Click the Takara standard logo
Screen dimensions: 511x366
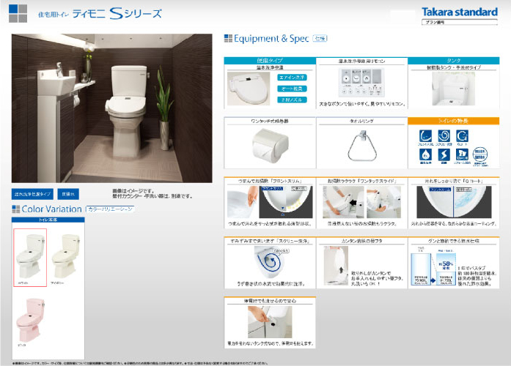460,12
